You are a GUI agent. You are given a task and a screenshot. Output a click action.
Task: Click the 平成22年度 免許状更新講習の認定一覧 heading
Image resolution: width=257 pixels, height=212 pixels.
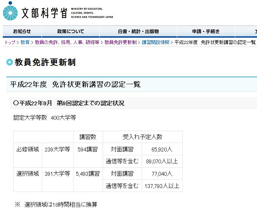tap(75, 85)
